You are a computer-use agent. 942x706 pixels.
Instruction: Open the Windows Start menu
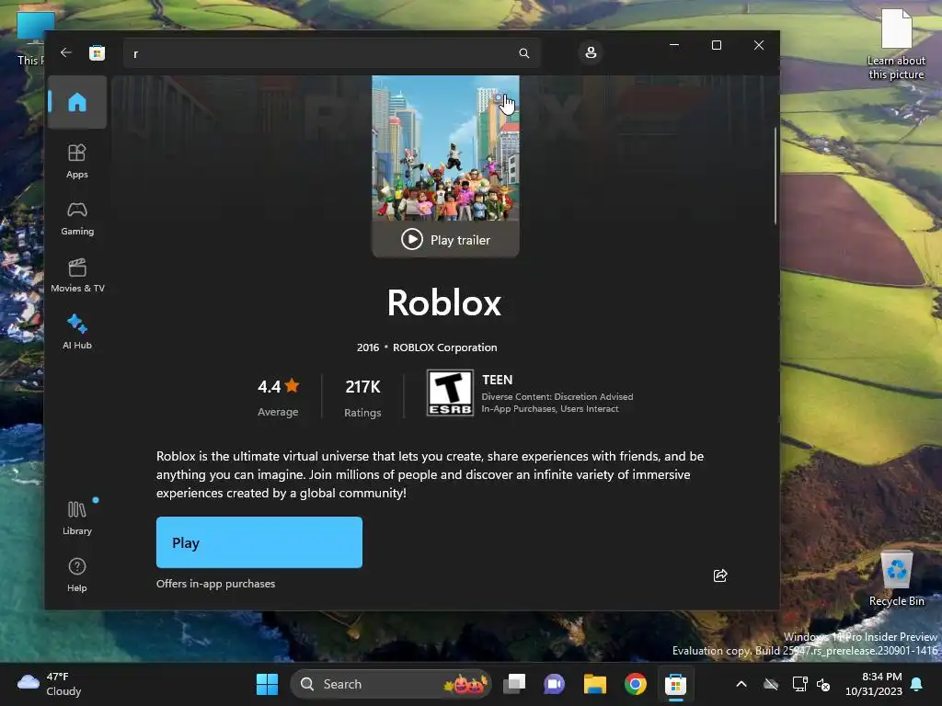[x=268, y=684]
